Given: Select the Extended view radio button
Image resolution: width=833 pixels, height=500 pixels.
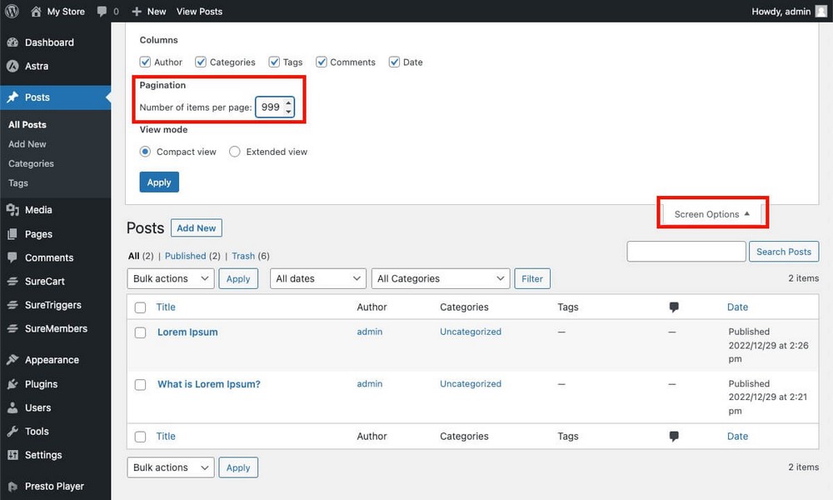Looking at the screenshot, I should (234, 152).
